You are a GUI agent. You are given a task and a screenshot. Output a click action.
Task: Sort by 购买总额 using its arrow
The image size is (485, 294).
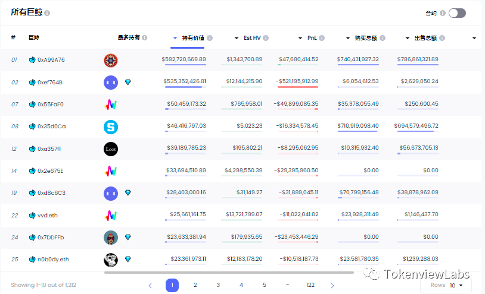point(348,38)
